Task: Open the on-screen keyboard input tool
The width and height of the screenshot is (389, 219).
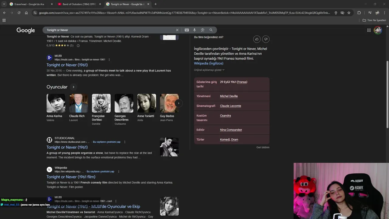Action: tap(187, 30)
